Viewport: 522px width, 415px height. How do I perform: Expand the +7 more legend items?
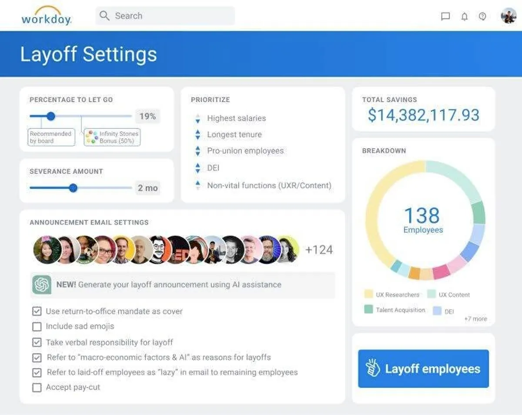475,319
